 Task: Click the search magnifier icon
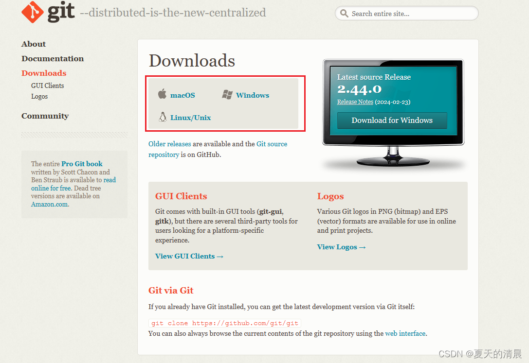344,14
